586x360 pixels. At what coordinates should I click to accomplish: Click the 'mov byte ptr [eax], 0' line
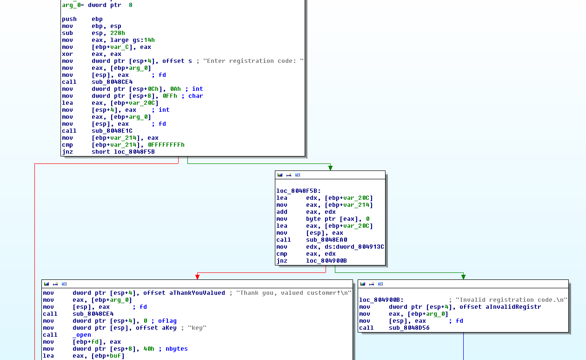[x=323, y=219]
